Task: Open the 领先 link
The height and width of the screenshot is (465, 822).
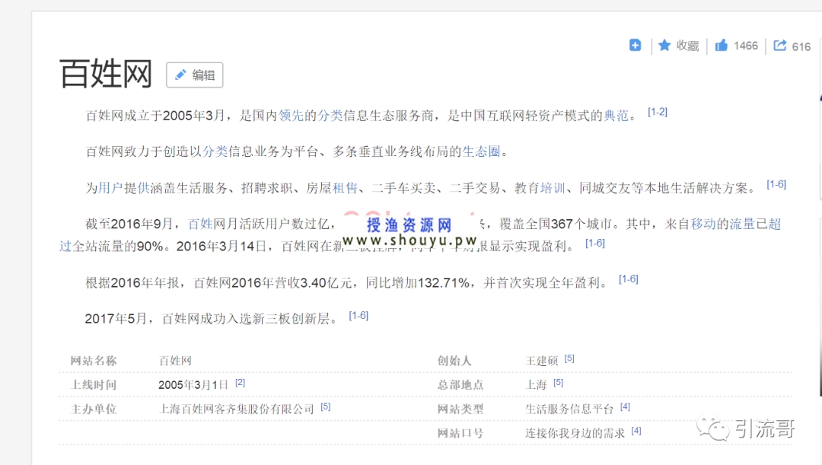Action: tap(291, 116)
